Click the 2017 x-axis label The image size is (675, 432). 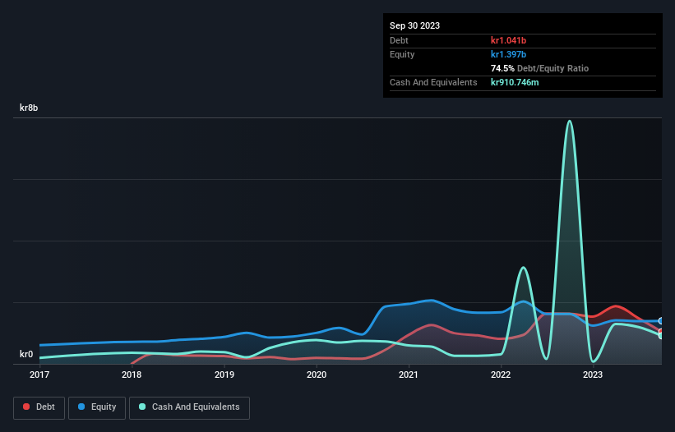point(39,375)
